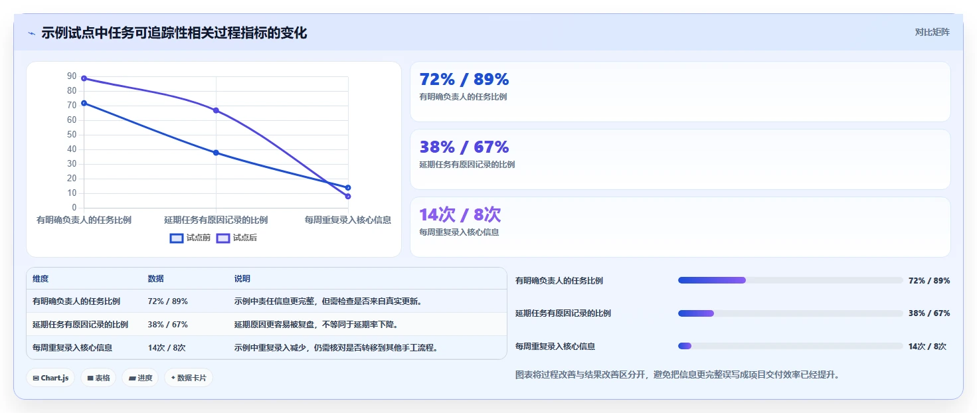Click the 延期任务有原因记录的比例 progress bar
The image size is (977, 413).
pos(790,313)
